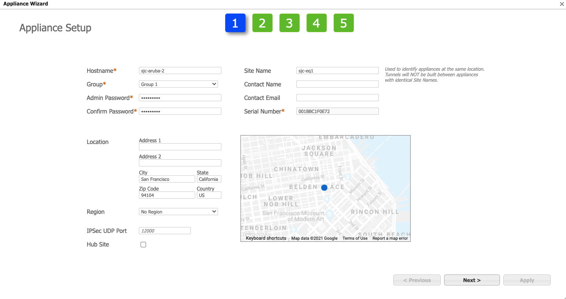Click into the Hostname field

point(180,71)
